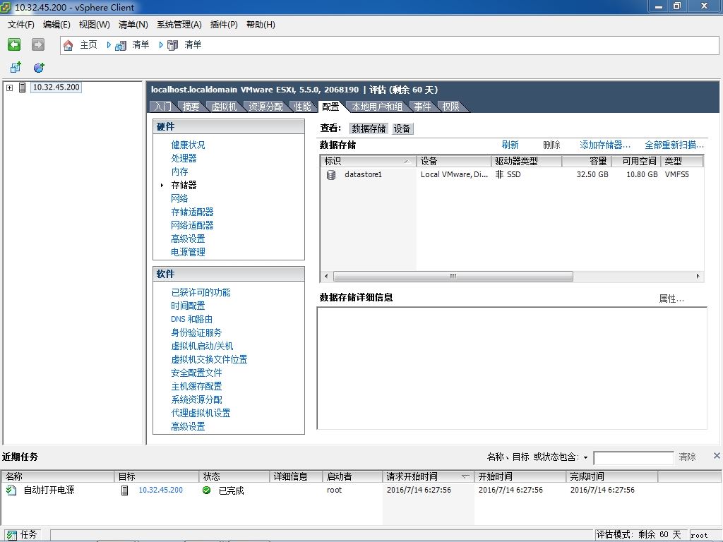Open the 文件(F) menu
723x542 pixels.
[20, 25]
